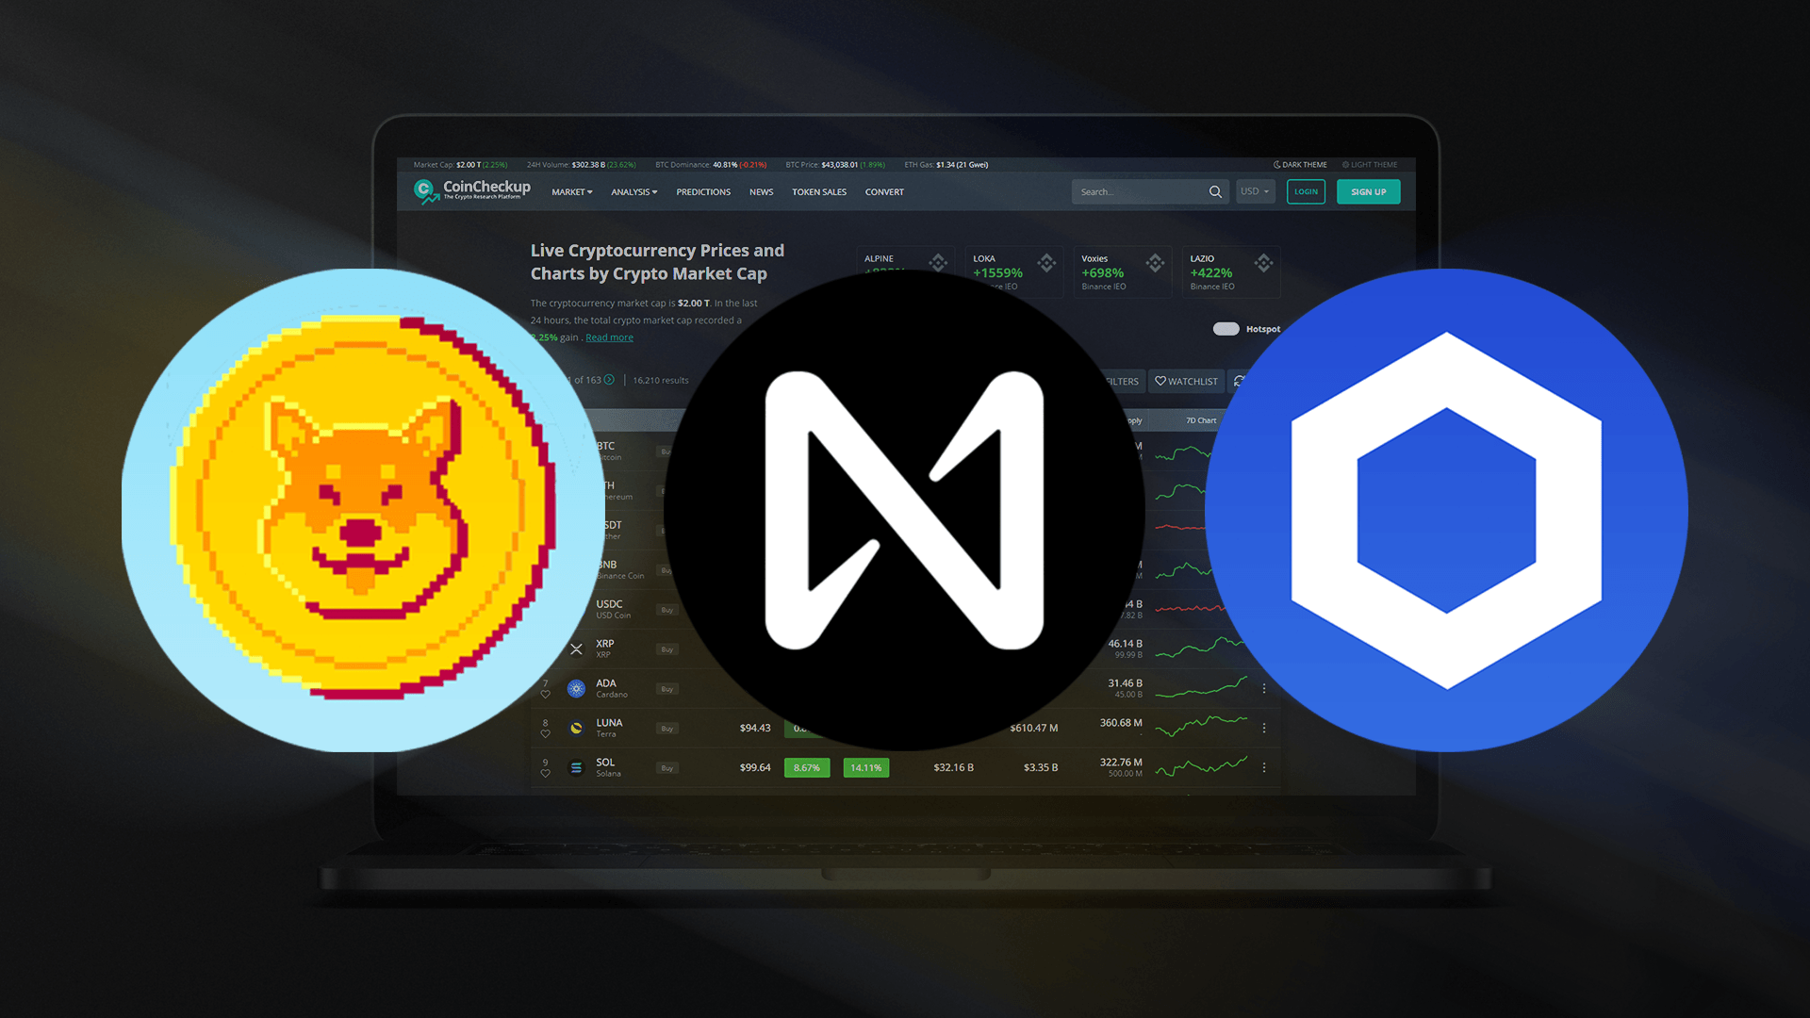Click the Buy button for USDC

tap(667, 610)
